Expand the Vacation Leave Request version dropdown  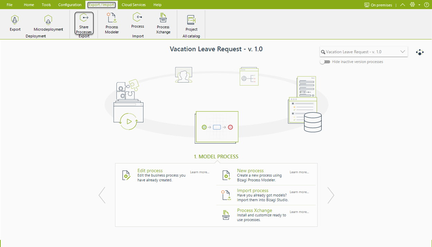point(403,52)
